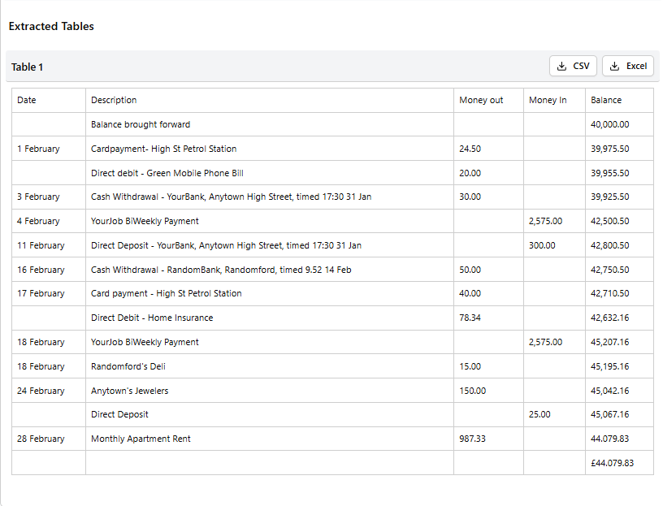Select the Balance column header

tap(606, 100)
